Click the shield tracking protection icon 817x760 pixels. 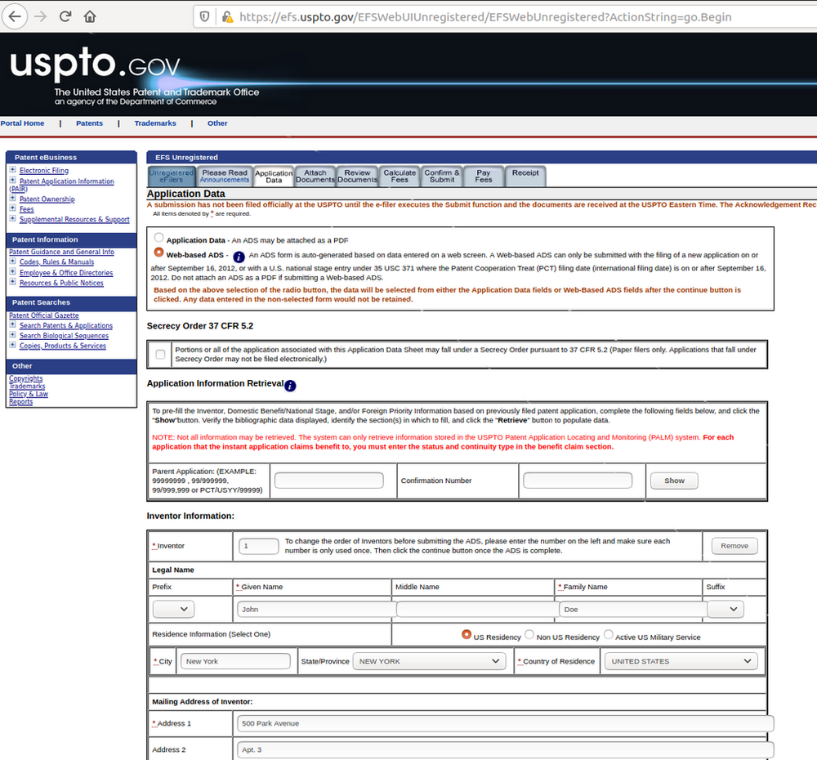[205, 16]
